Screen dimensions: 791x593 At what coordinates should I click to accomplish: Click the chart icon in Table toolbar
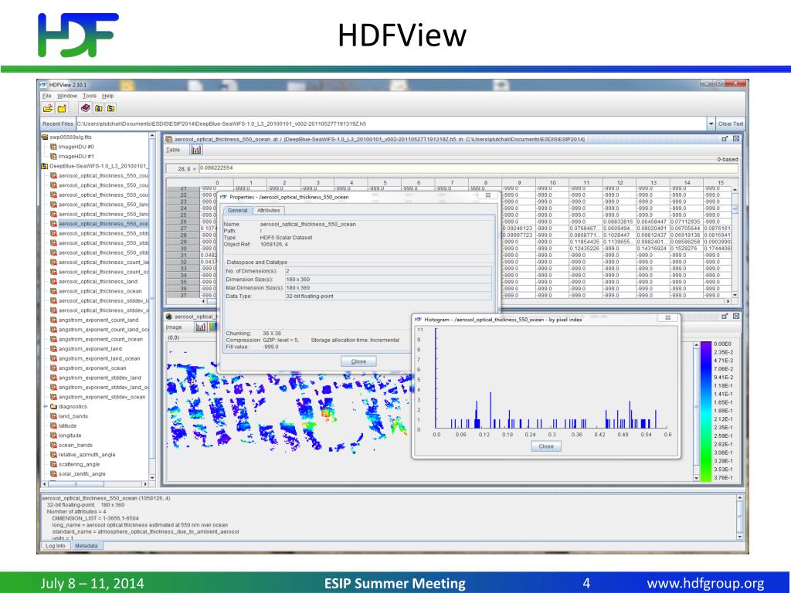(x=195, y=150)
